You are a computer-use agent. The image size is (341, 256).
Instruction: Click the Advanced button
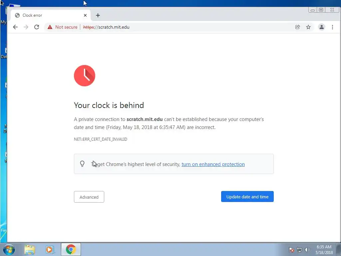pyautogui.click(x=89, y=197)
